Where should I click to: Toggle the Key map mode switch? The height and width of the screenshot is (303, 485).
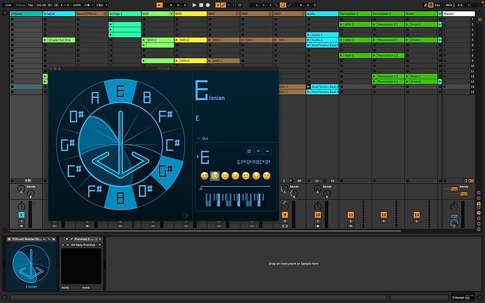[x=438, y=5]
